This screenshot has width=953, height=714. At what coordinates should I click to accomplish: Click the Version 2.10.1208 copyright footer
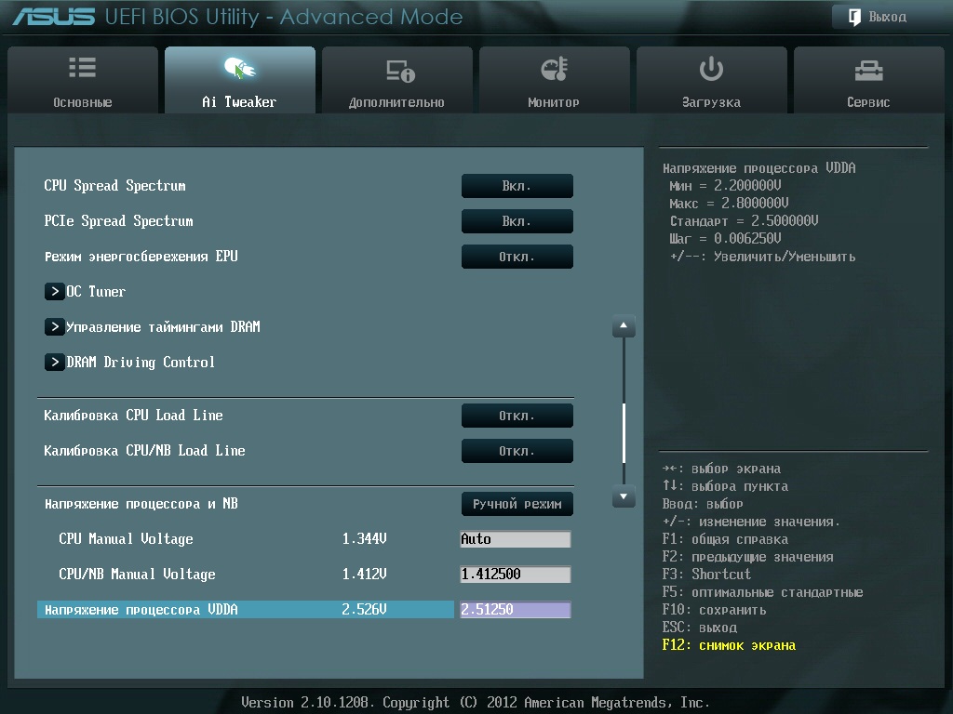pos(476,703)
